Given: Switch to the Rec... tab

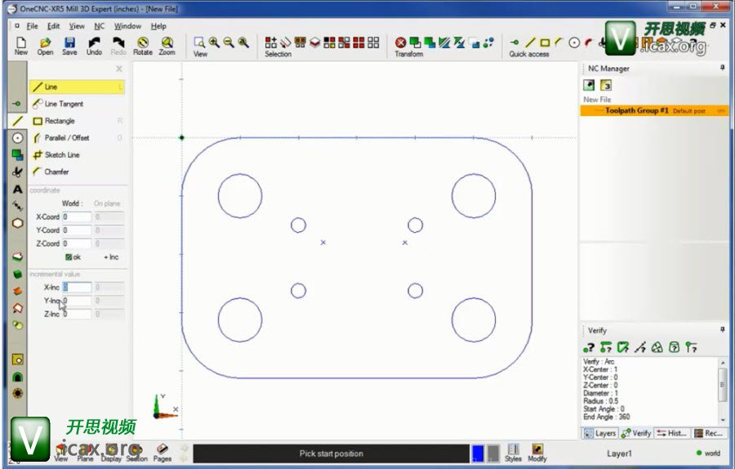Looking at the screenshot, I should click(x=708, y=433).
